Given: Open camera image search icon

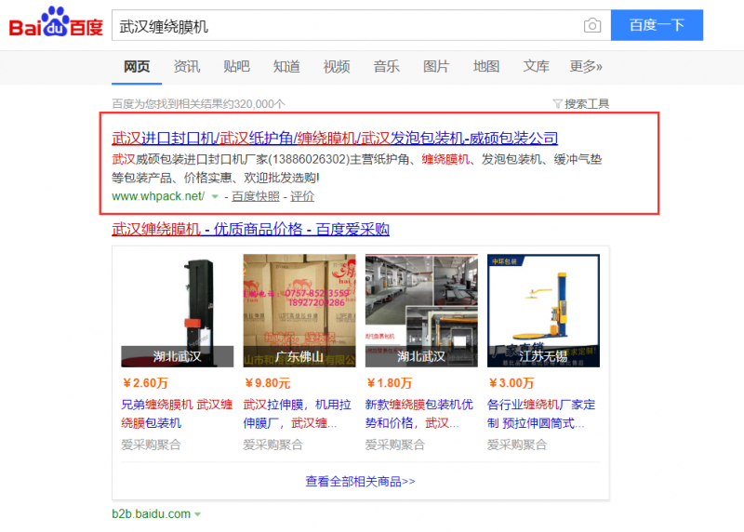Looking at the screenshot, I should click(592, 26).
